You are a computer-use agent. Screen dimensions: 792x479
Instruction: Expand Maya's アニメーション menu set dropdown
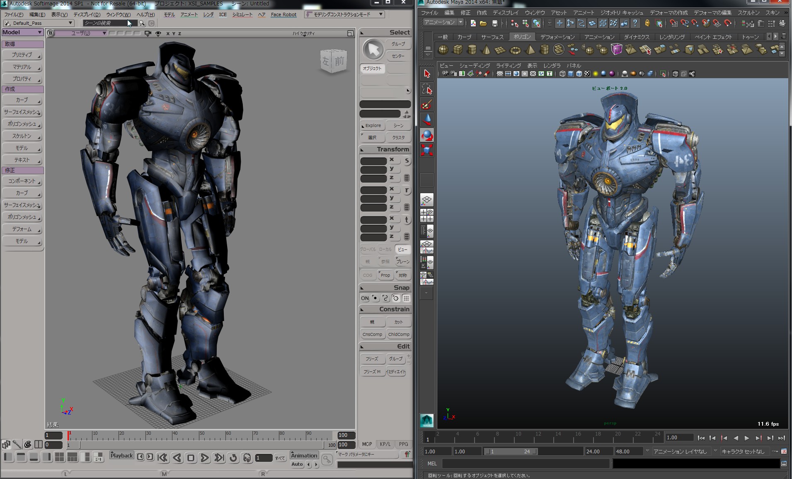pos(443,22)
